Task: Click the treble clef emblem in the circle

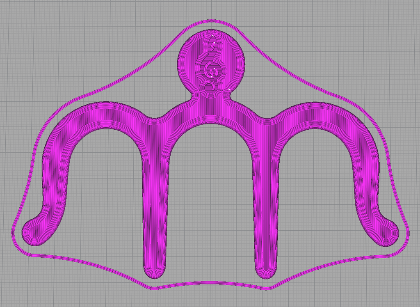Action: (211, 66)
